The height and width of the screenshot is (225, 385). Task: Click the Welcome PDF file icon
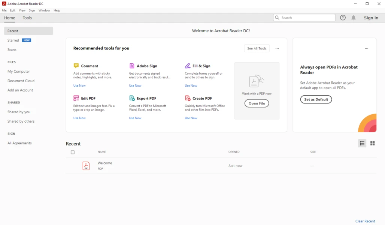(x=86, y=166)
